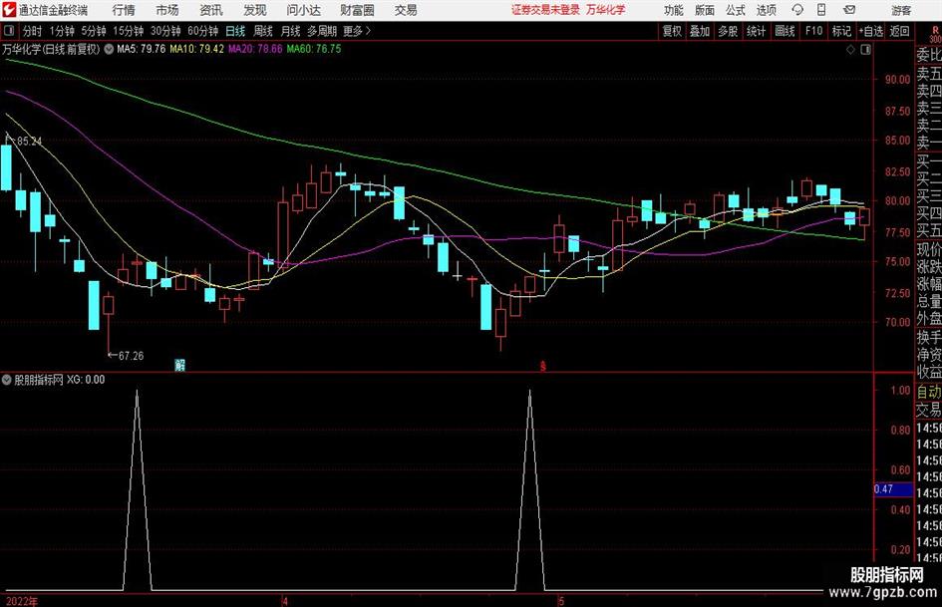Image resolution: width=942 pixels, height=607 pixels.
Task: Open the 版面 menu
Action: point(704,10)
